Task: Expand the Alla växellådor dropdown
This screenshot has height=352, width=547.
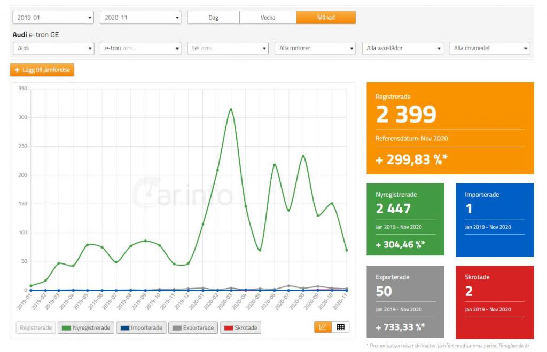Action: pyautogui.click(x=403, y=49)
